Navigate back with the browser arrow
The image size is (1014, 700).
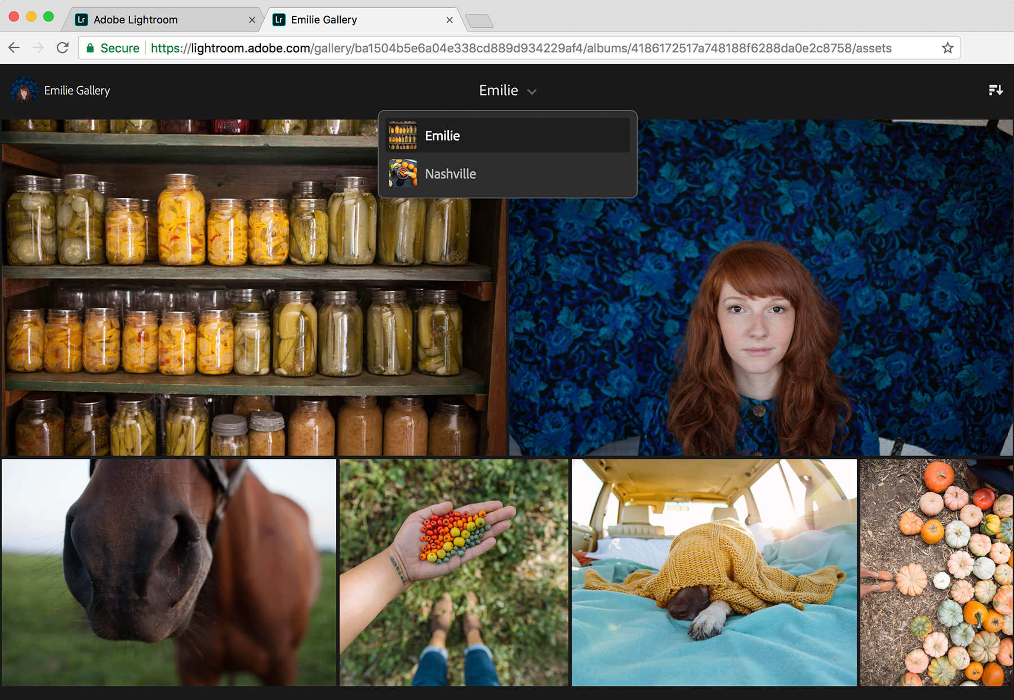[x=14, y=48]
